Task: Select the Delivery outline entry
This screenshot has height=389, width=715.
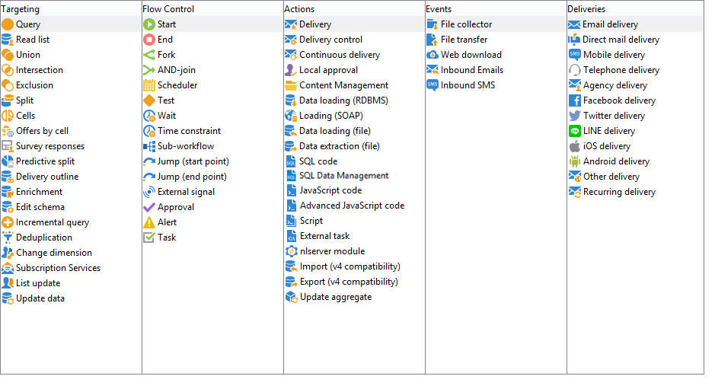Action: coord(47,177)
